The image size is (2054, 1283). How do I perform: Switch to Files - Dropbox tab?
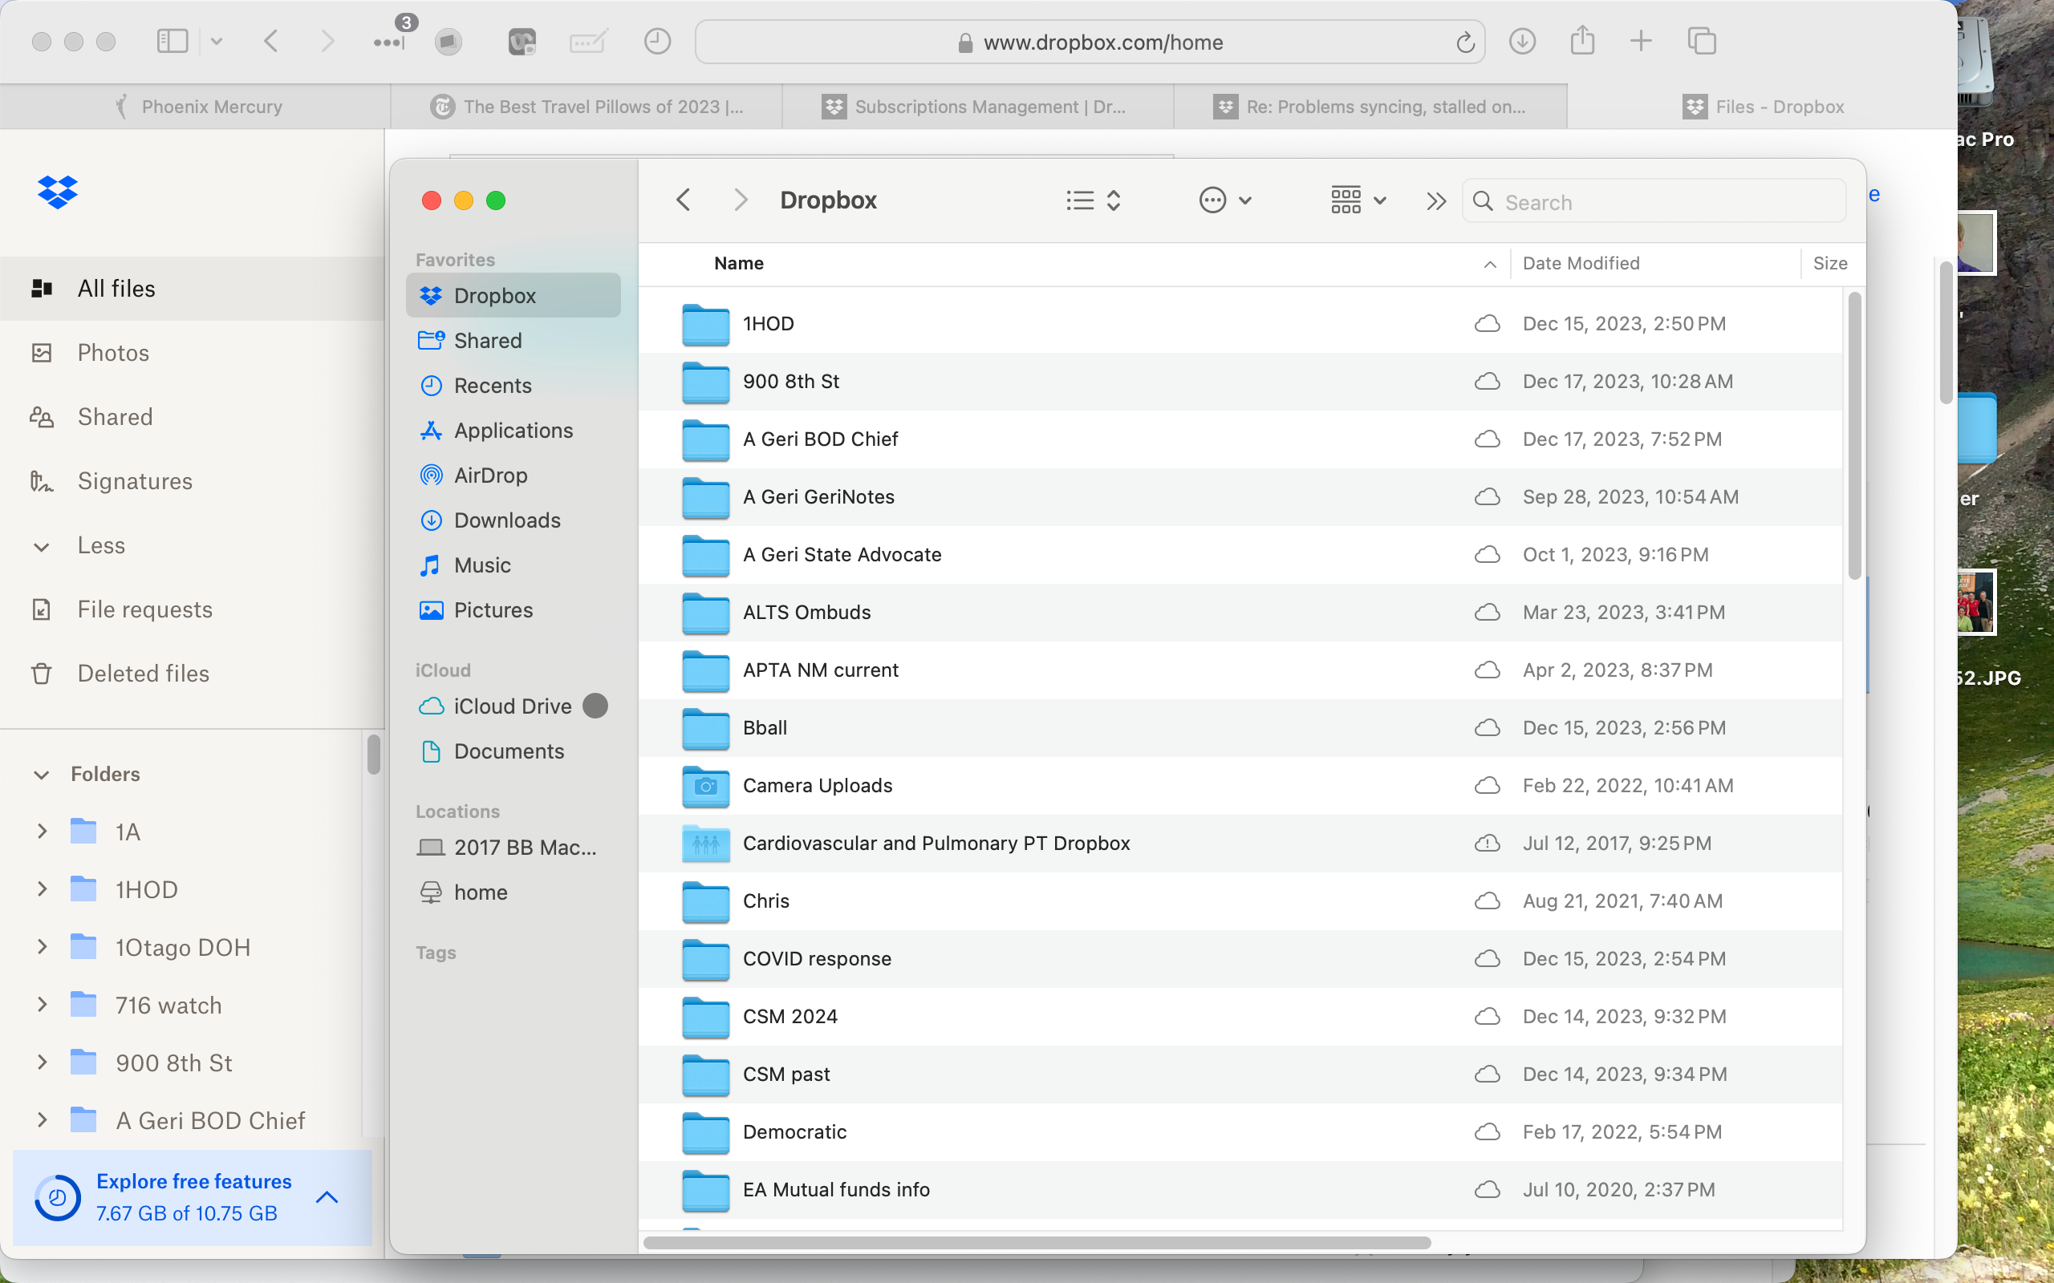click(x=1762, y=107)
